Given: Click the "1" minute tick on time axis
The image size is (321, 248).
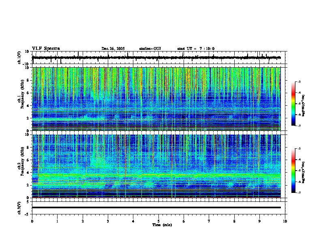Looking at the screenshot, I should pyautogui.click(x=57, y=221).
